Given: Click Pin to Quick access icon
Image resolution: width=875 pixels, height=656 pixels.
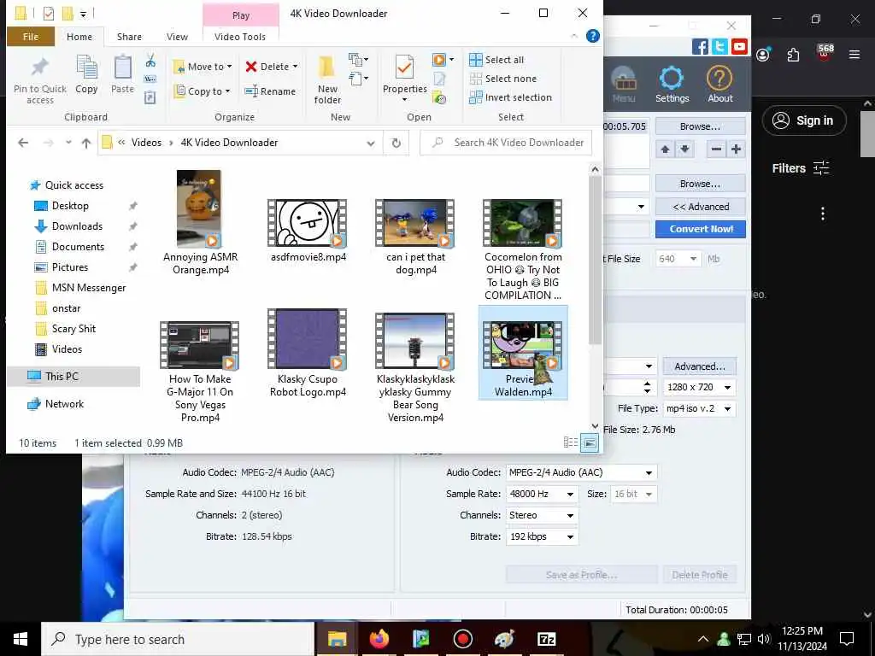Looking at the screenshot, I should [x=39, y=68].
